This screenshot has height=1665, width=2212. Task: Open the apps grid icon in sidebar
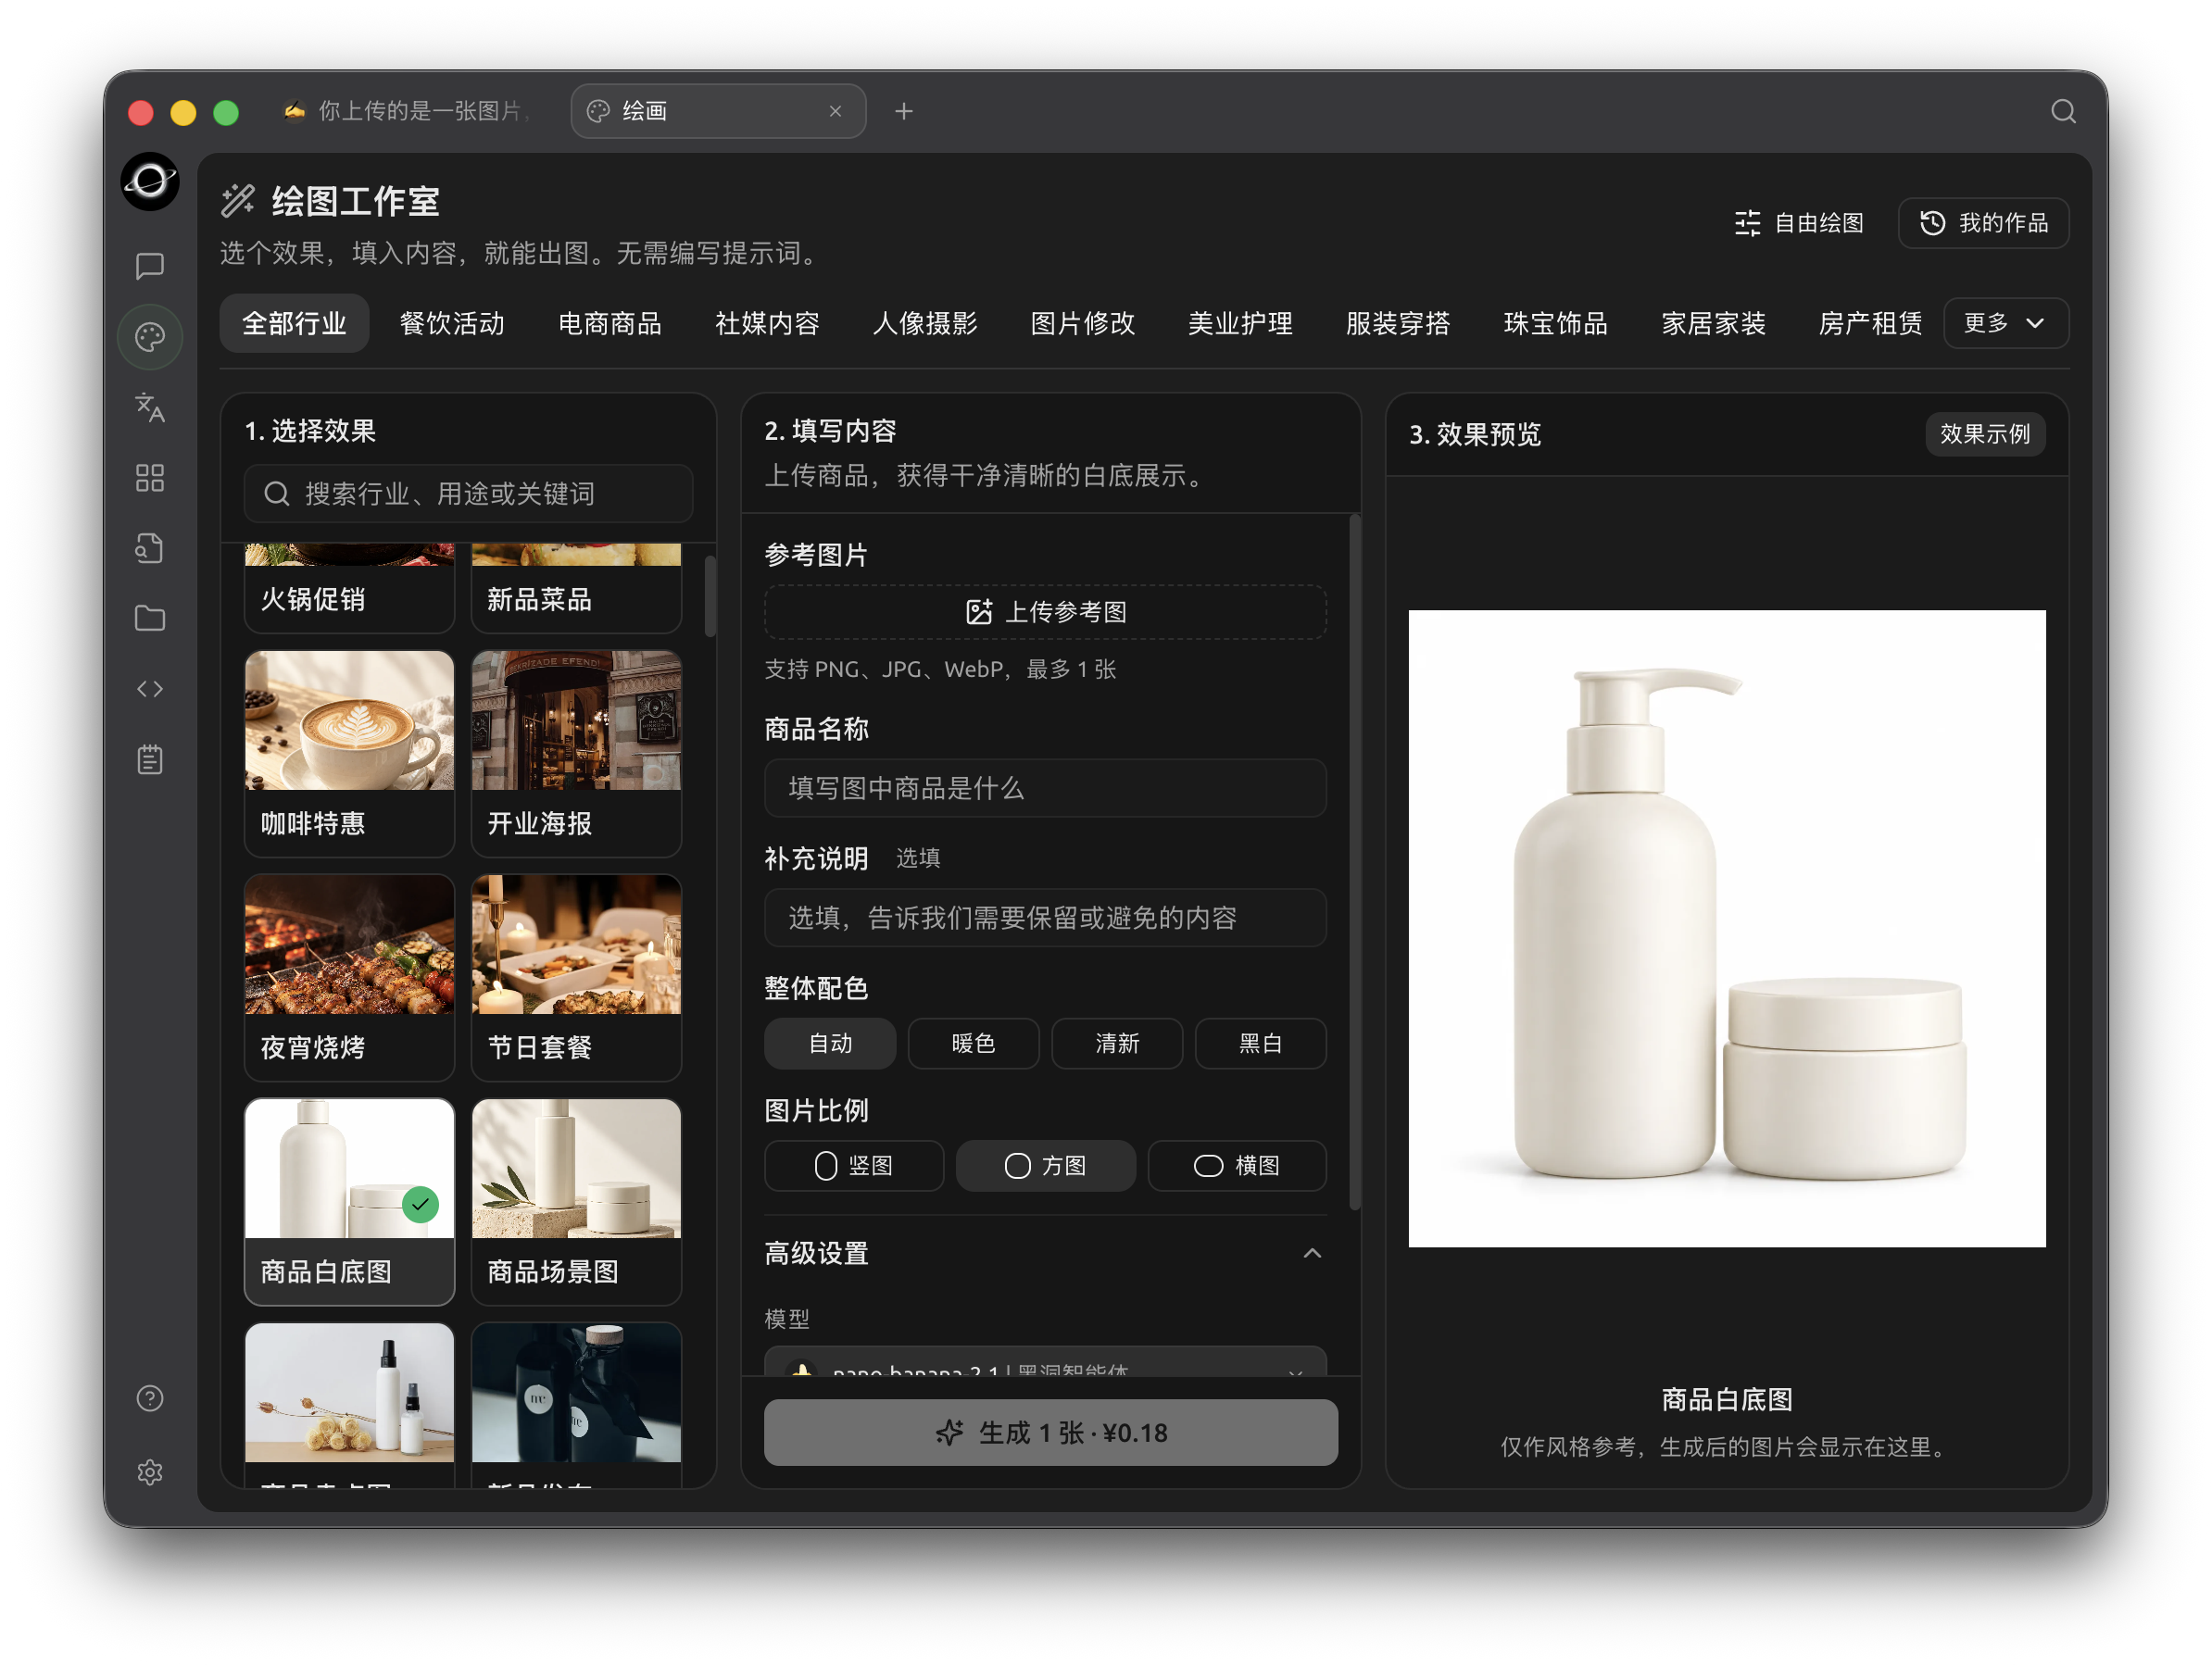pyautogui.click(x=150, y=478)
